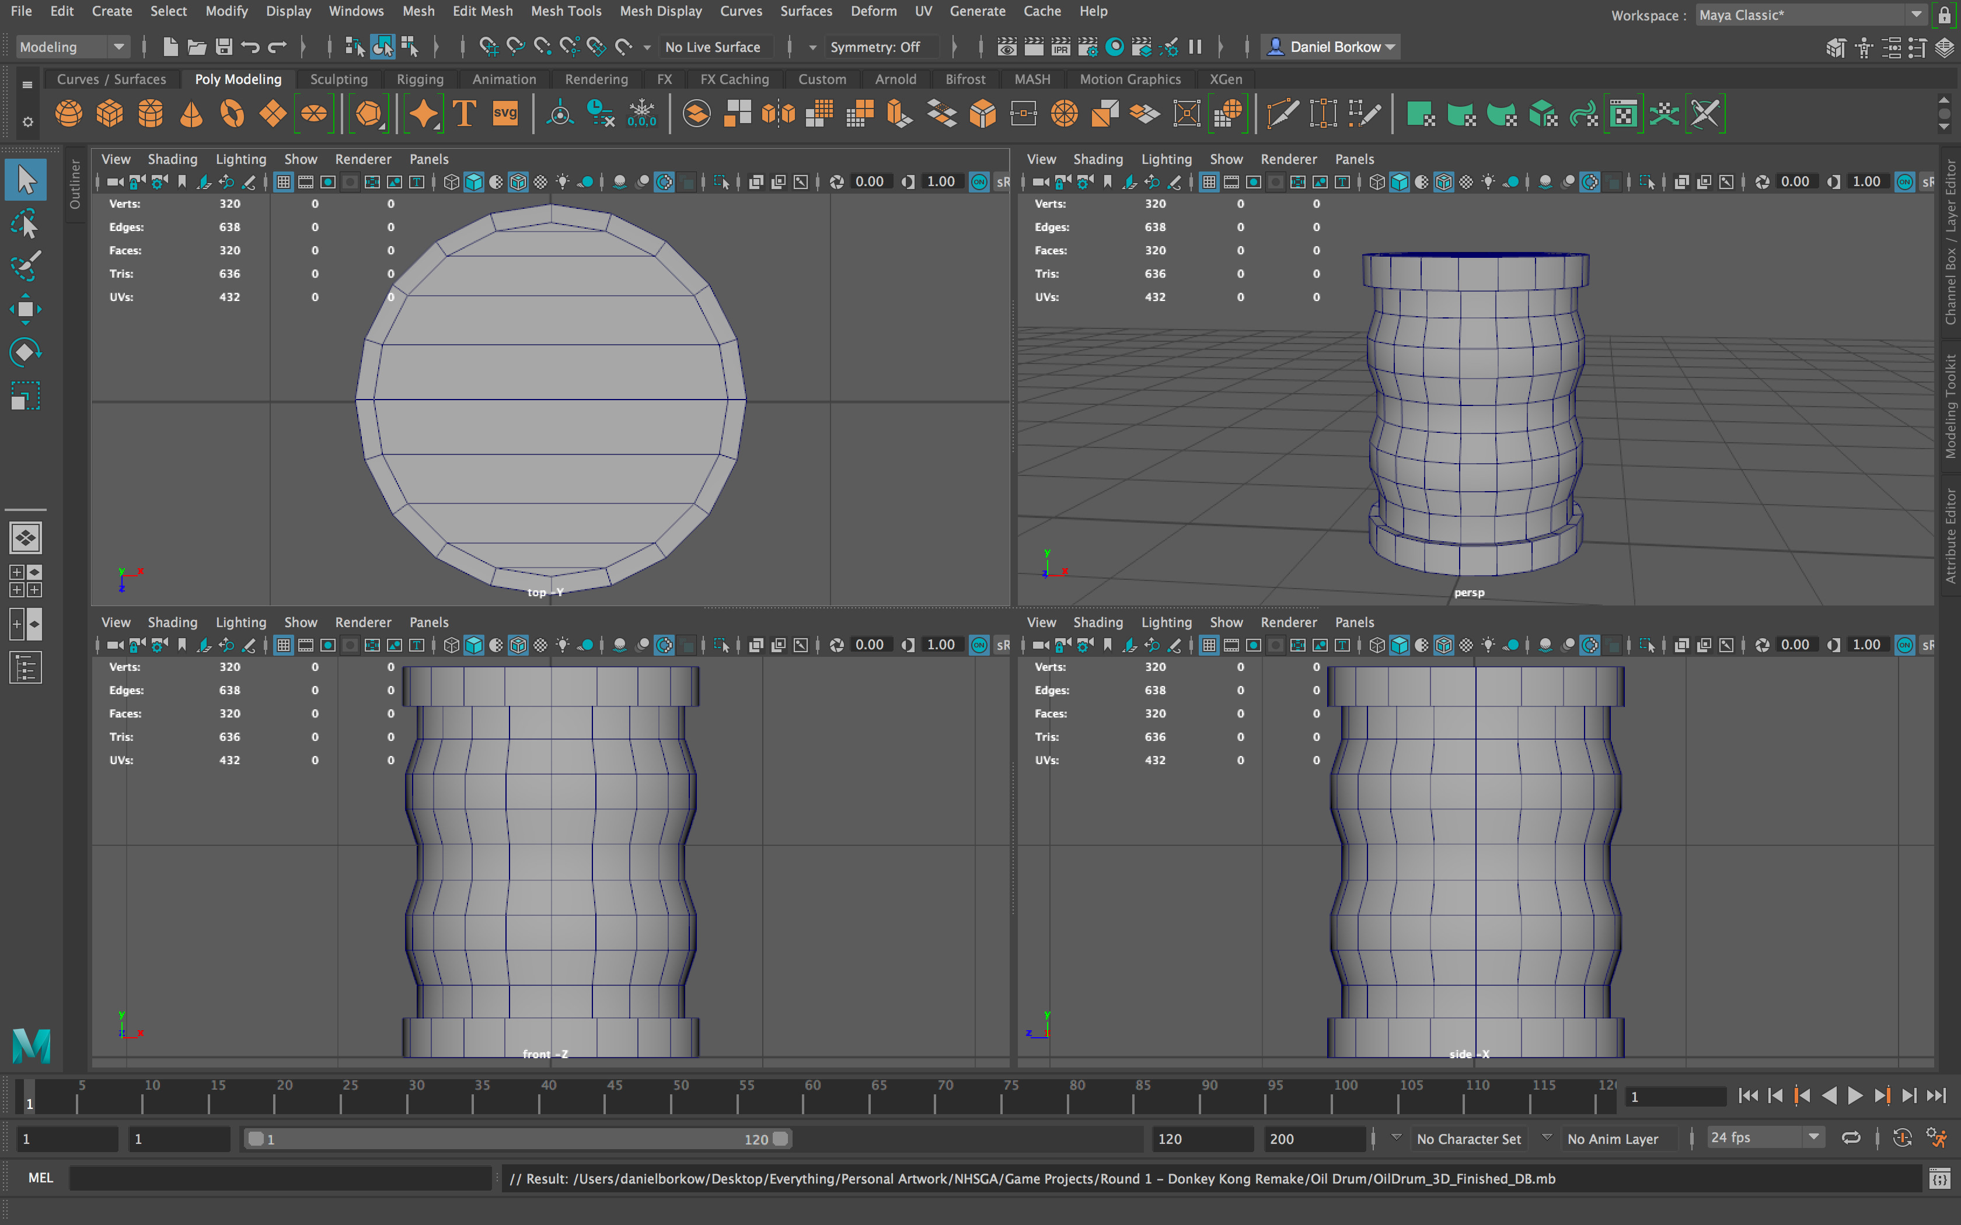Click the Open Scene folder icon
Screen dimensions: 1961x1225
[197, 47]
